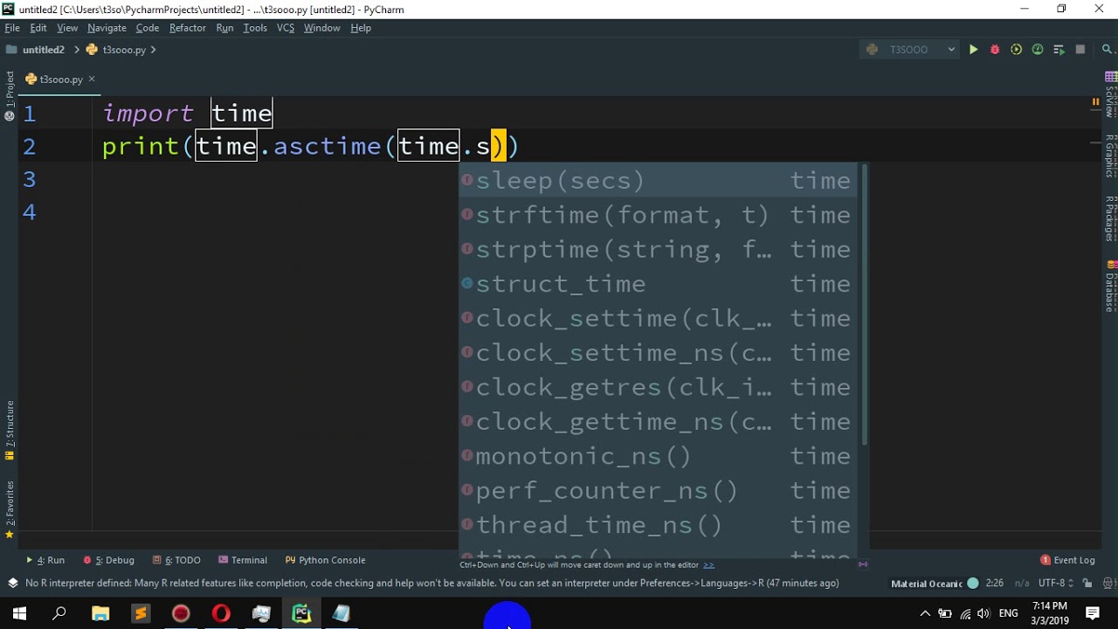Open the Python Console tool window

325,560
